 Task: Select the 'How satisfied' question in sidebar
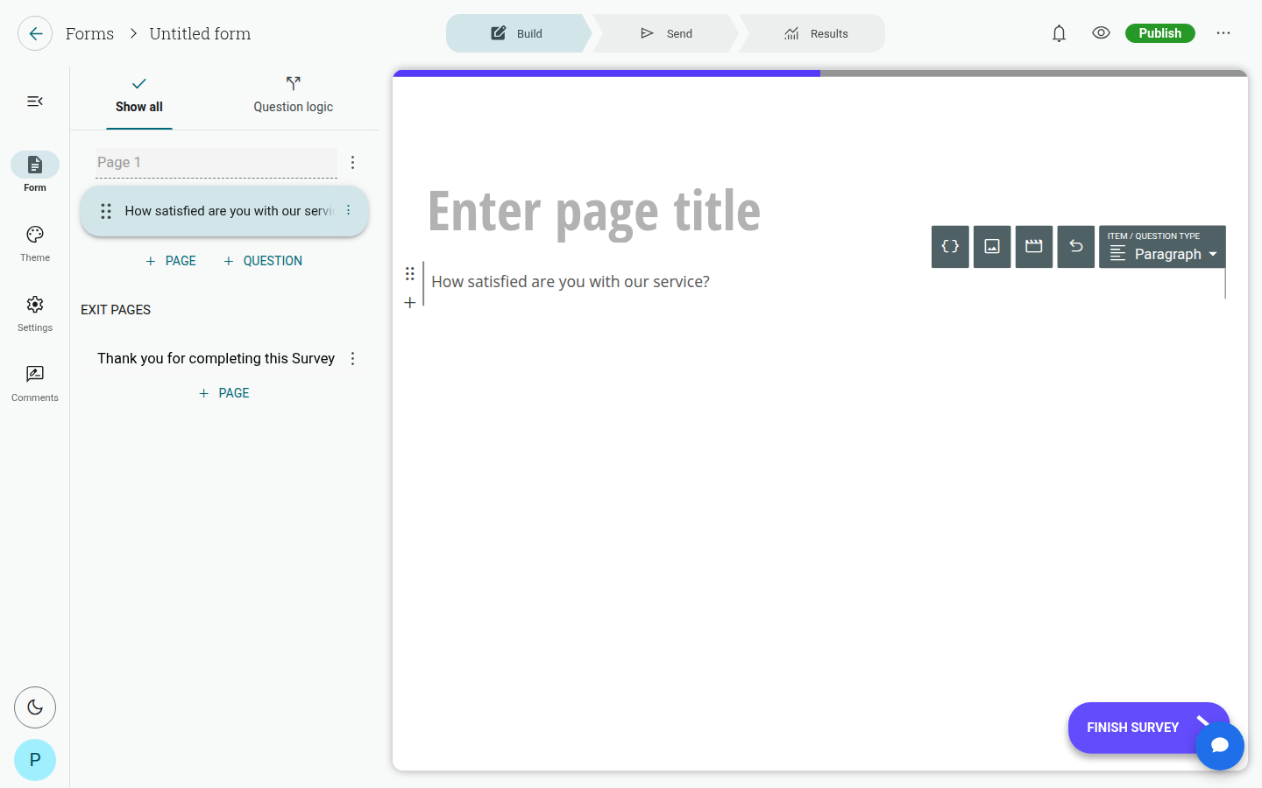(x=224, y=211)
